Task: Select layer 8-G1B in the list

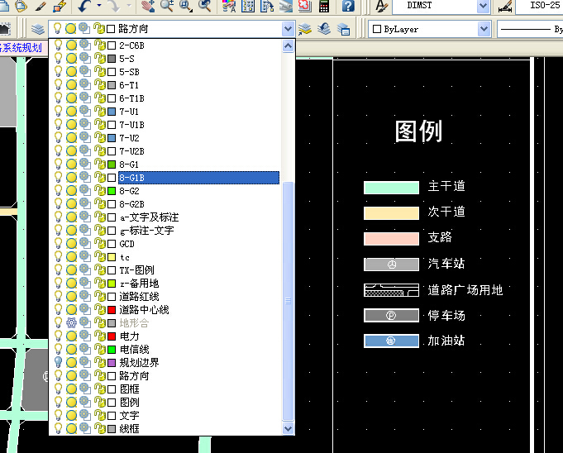Action: pyautogui.click(x=199, y=178)
